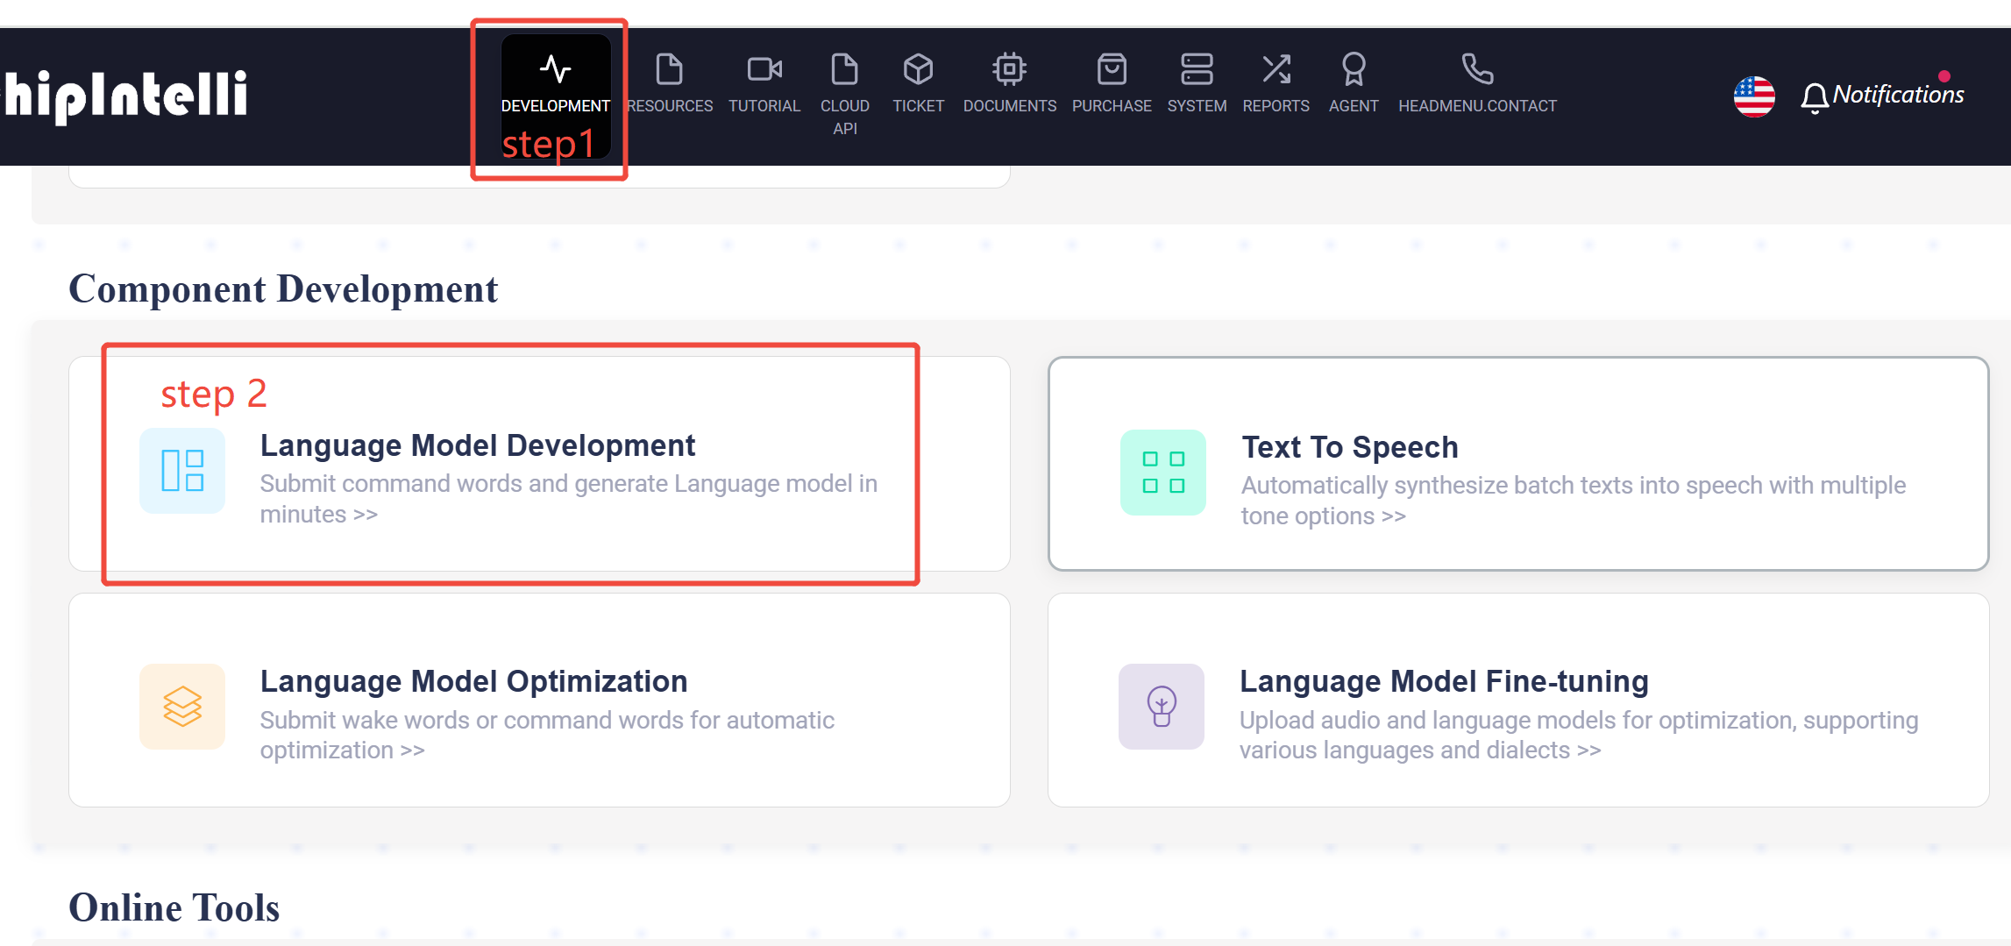Screen dimensions: 2011x946
Task: Click the Documents chip icon
Action: click(x=1009, y=69)
